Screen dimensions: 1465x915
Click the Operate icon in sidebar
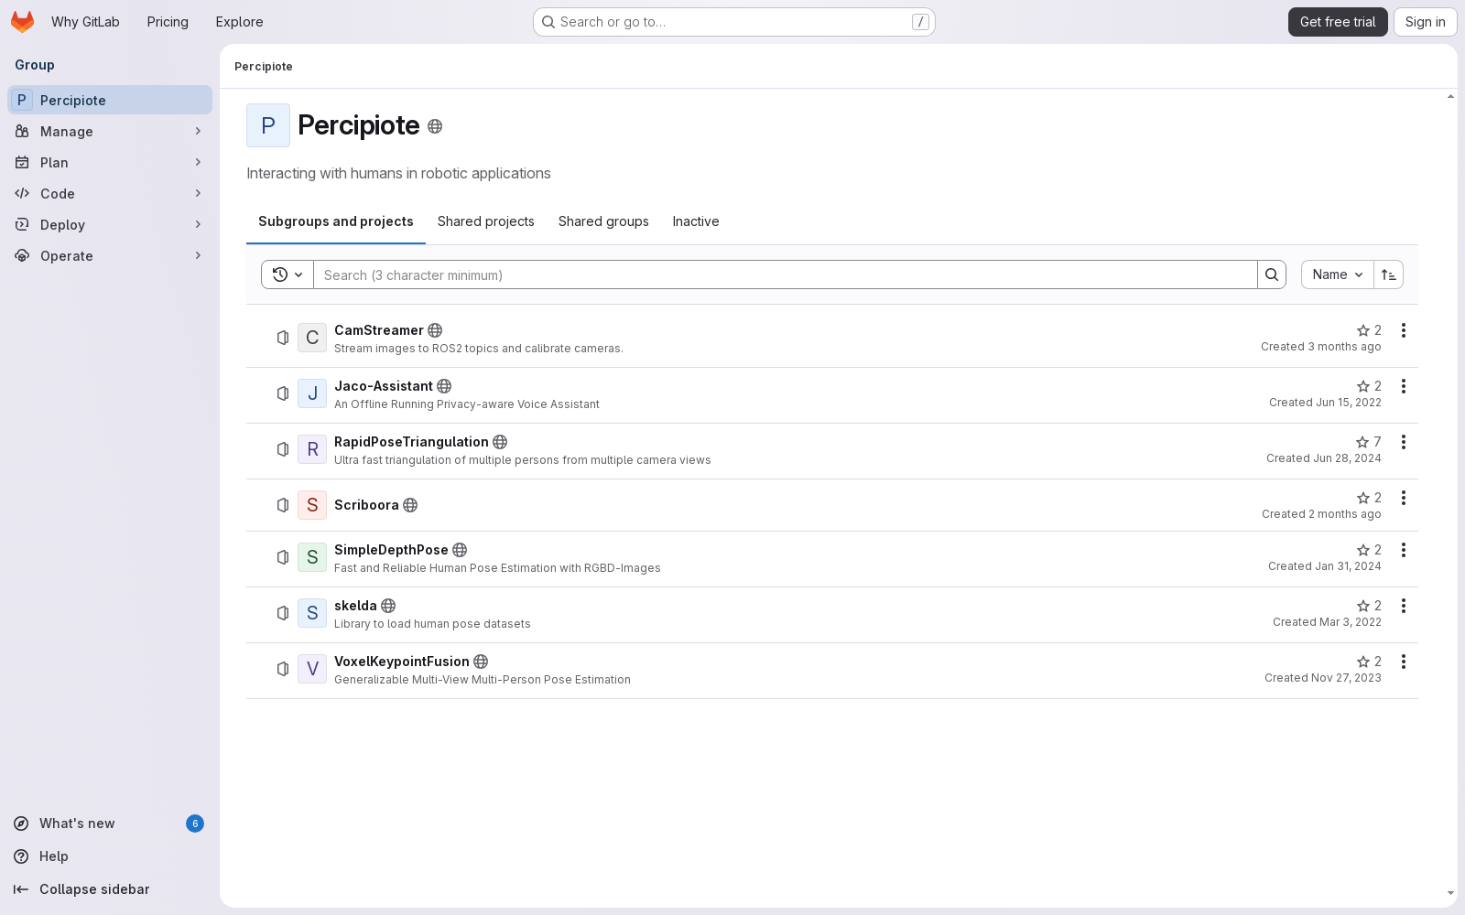22,255
